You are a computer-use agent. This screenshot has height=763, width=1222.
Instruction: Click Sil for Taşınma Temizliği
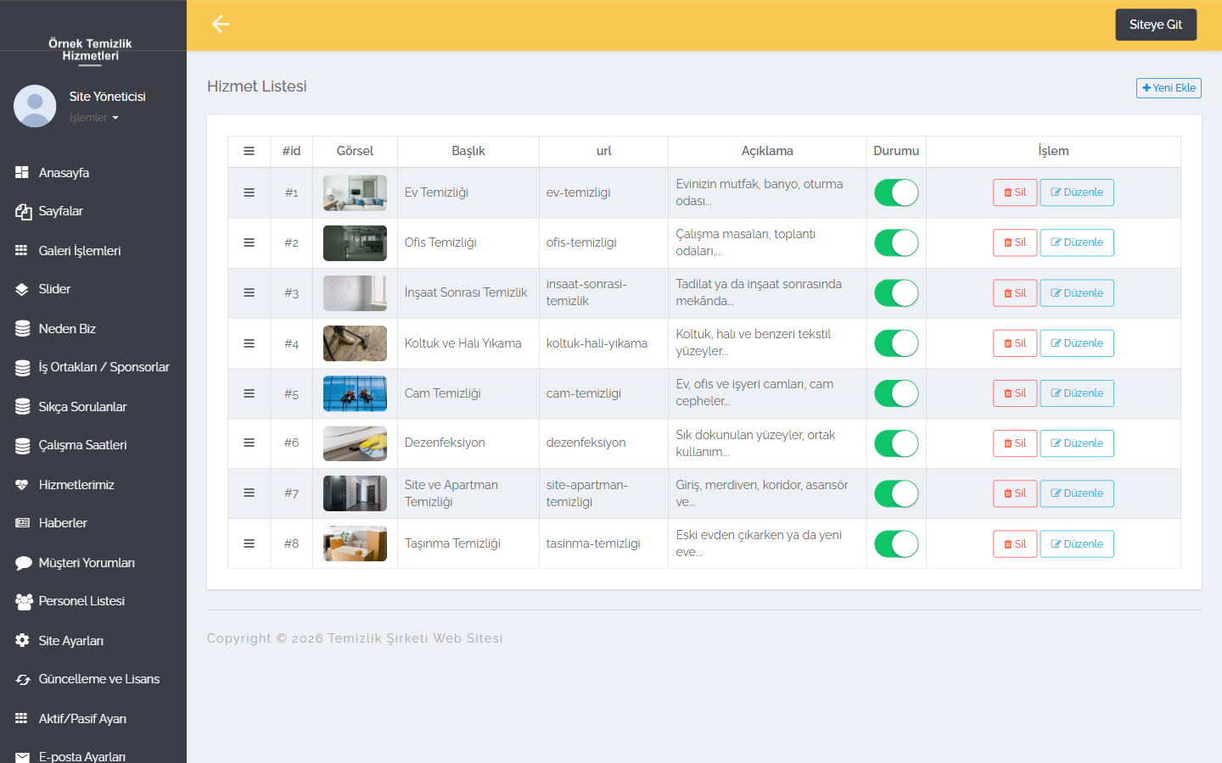click(1015, 544)
